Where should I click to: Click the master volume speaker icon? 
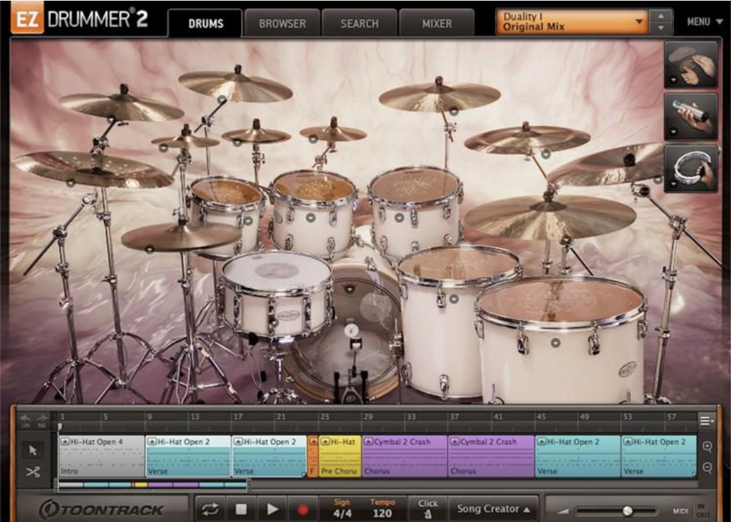coord(564,512)
